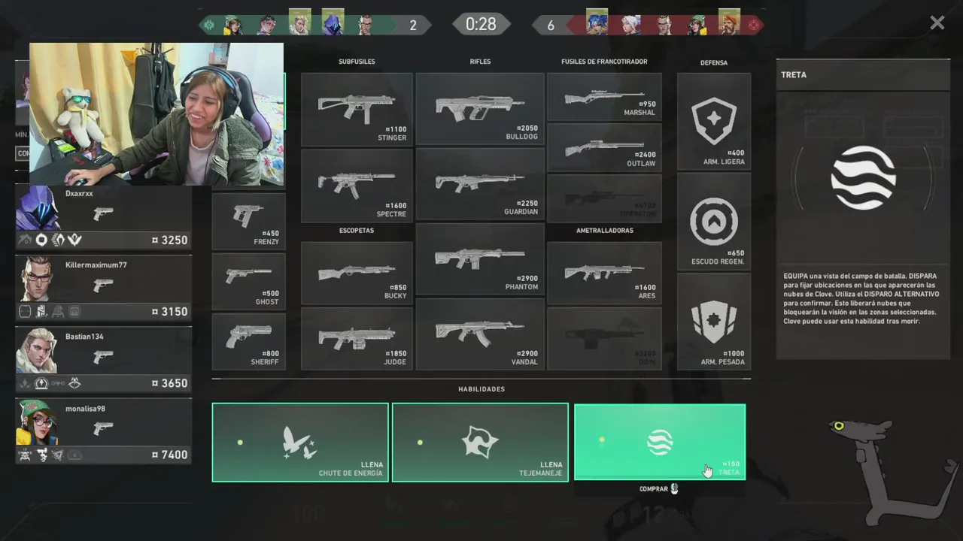Click Killermaximum77's credits 3150

(170, 312)
